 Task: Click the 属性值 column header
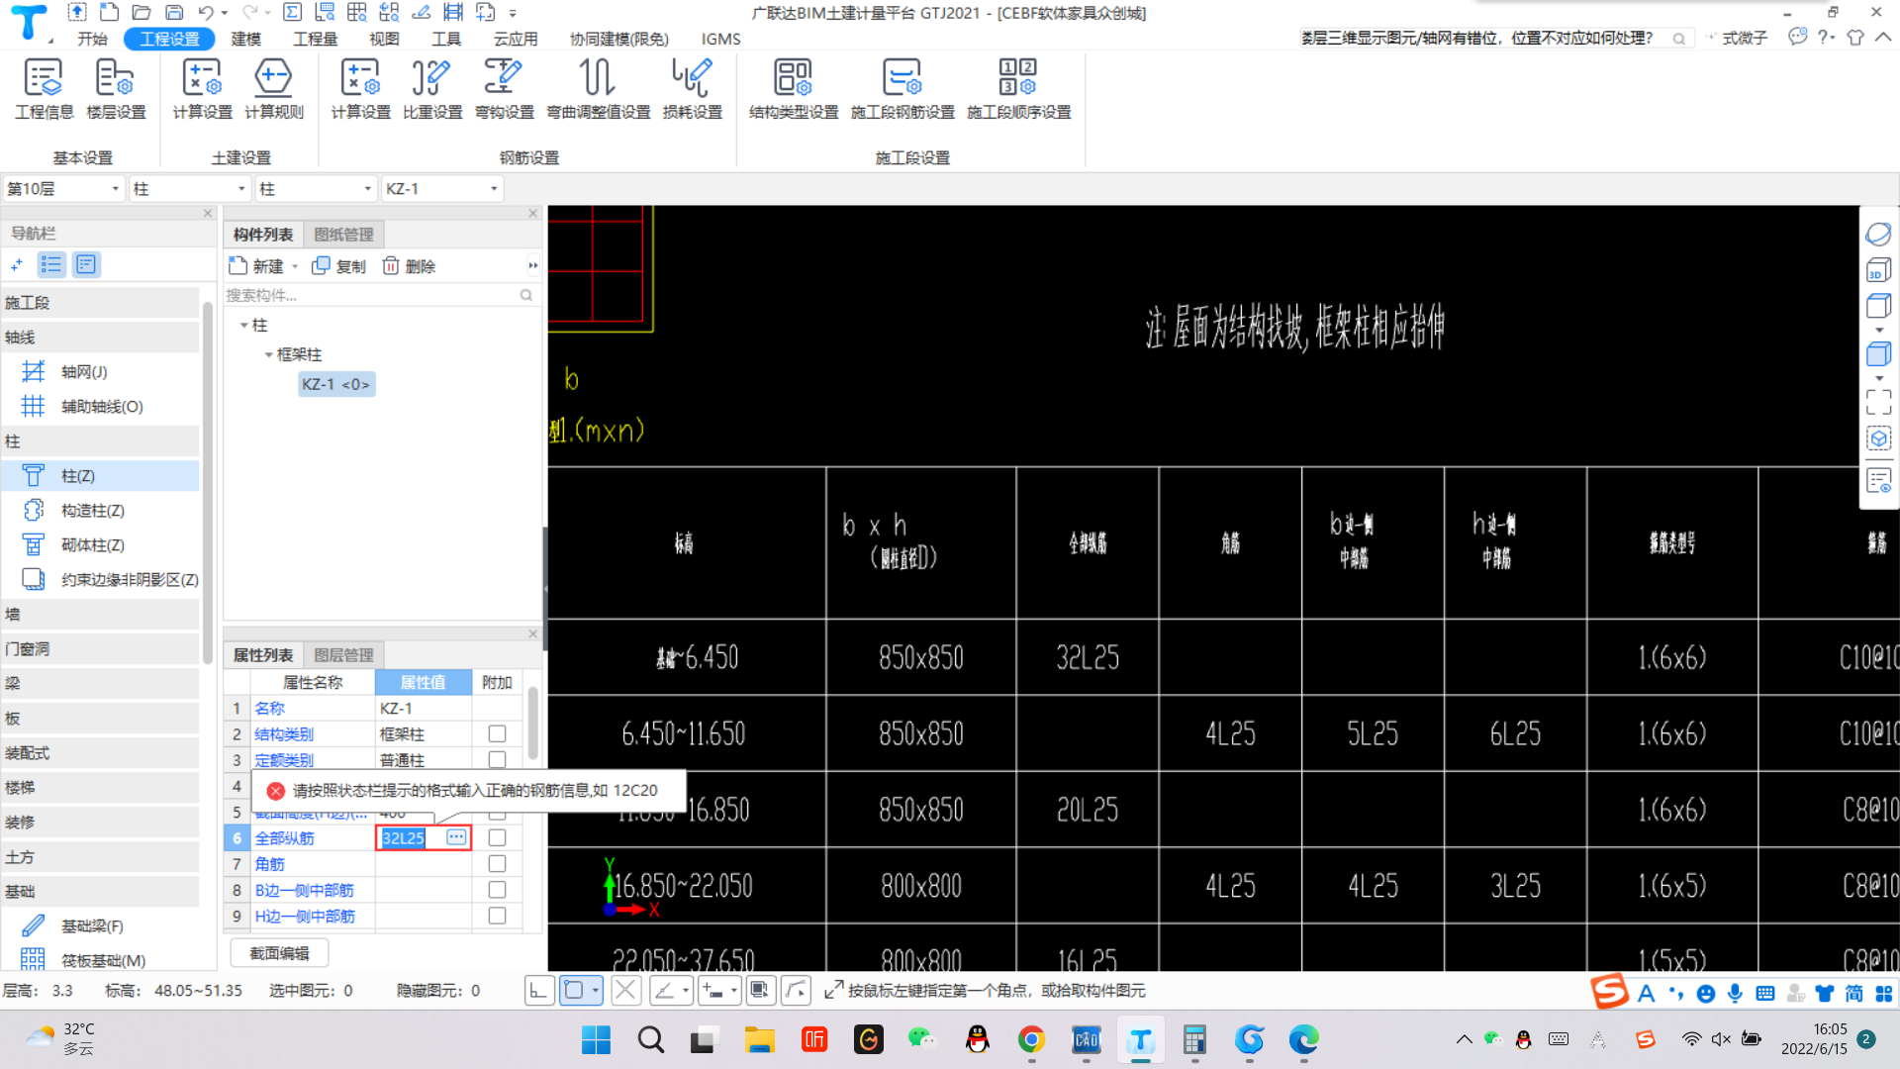(423, 682)
